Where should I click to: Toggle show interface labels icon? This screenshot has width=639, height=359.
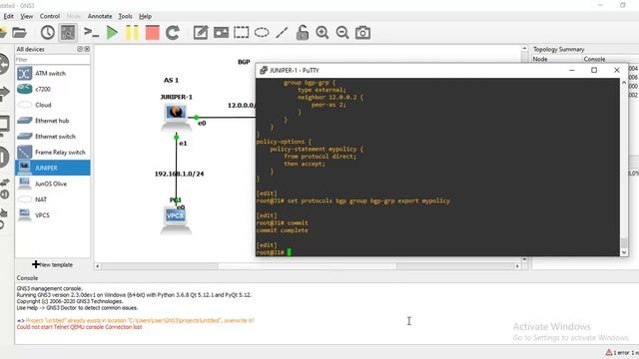(x=68, y=33)
